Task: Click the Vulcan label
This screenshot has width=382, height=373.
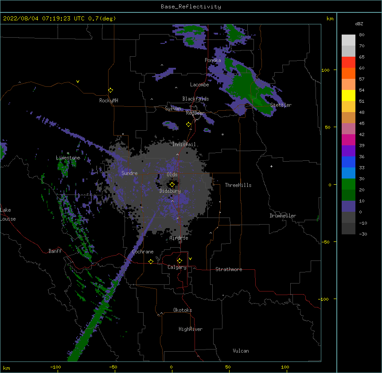Action: point(241,351)
